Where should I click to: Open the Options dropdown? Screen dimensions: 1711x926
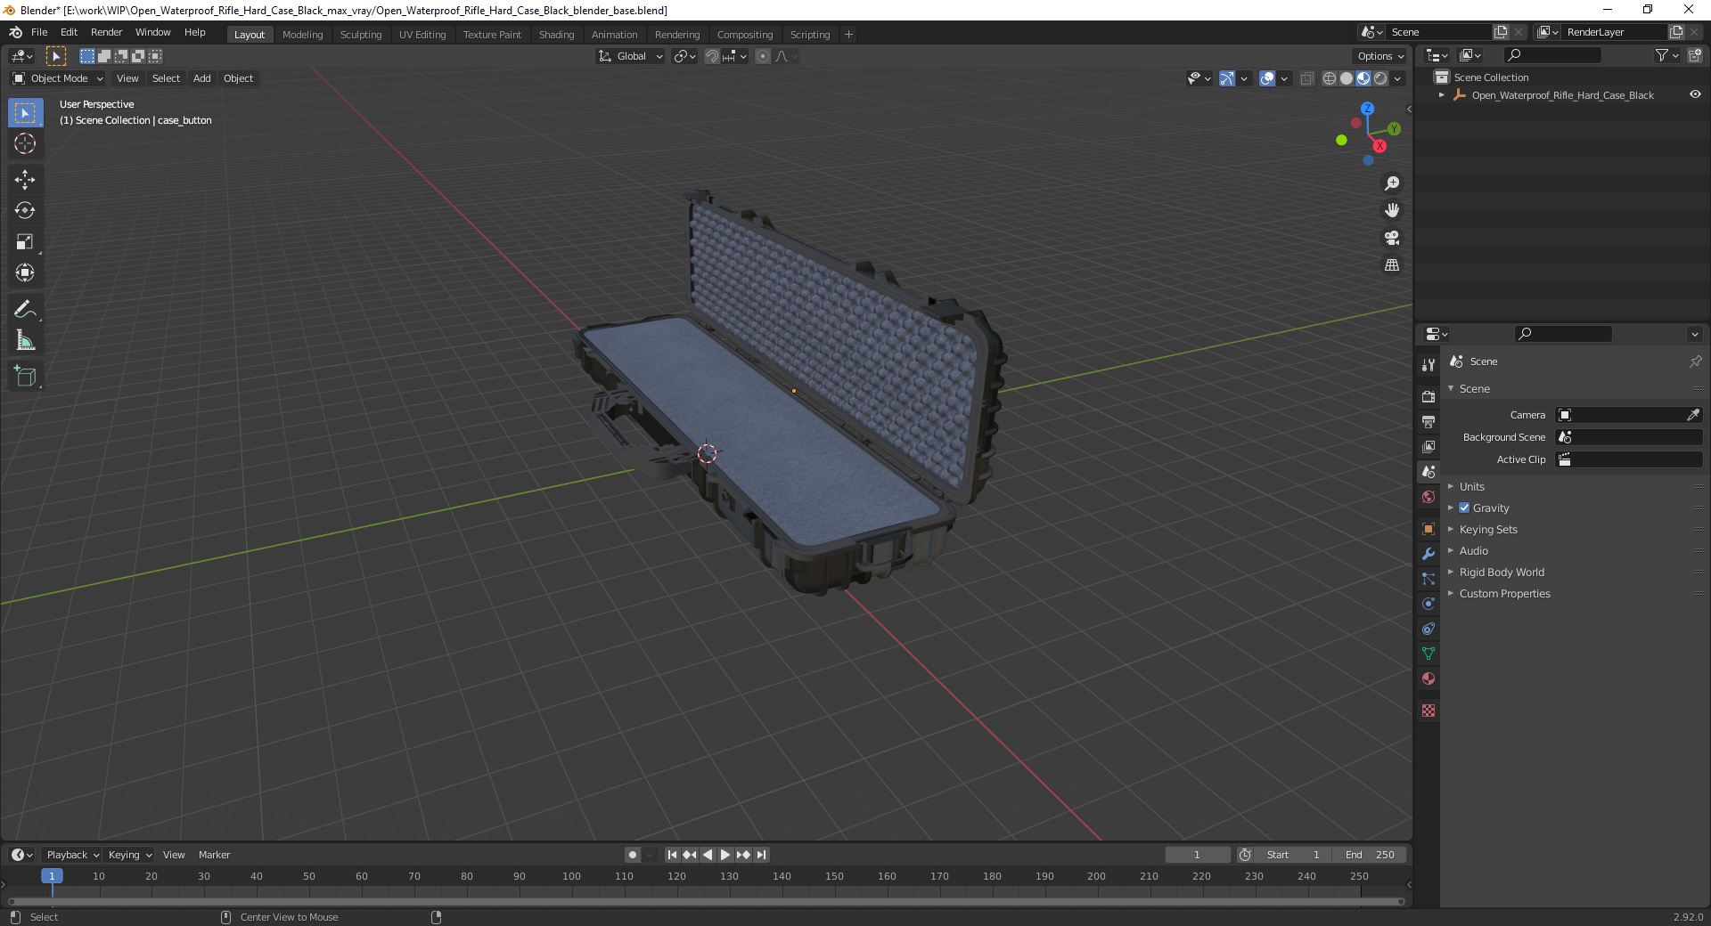point(1380,56)
